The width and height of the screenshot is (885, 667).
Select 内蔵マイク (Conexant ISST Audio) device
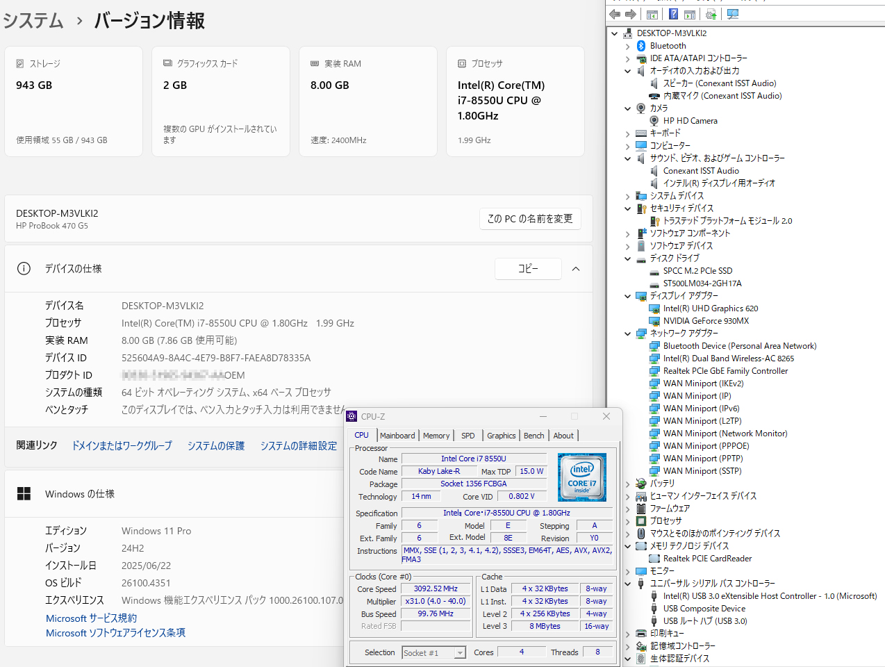point(722,96)
